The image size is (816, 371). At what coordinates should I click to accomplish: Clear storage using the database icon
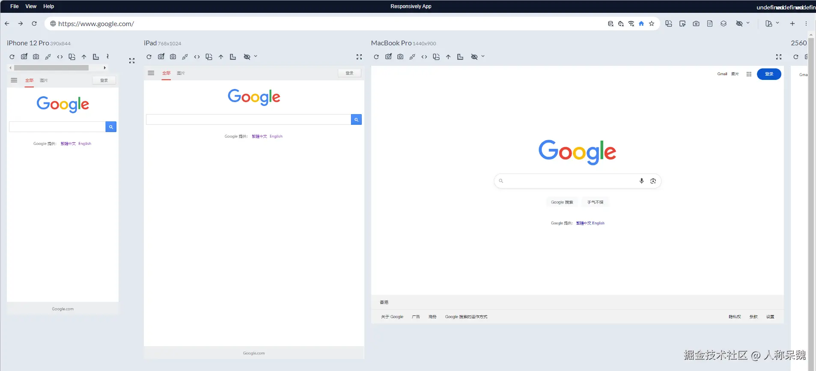click(x=611, y=24)
